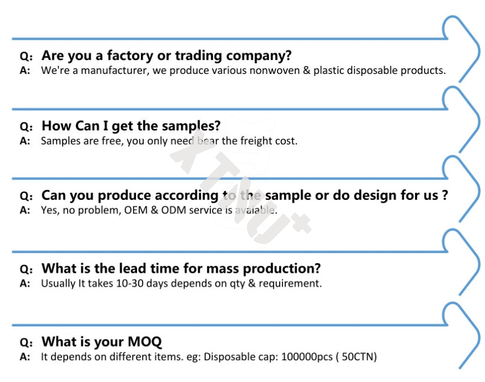
Task: Click the blue curved arrow beside the samples question
Action: (461, 119)
